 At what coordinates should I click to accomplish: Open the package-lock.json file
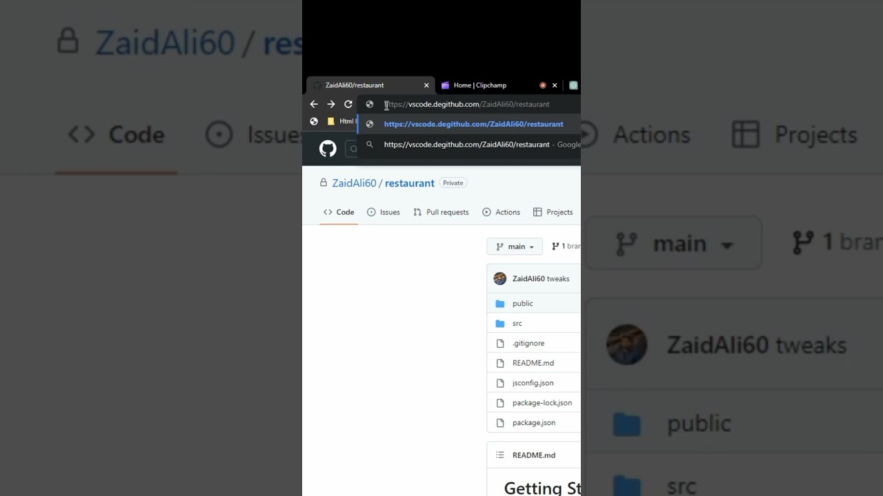[542, 403]
